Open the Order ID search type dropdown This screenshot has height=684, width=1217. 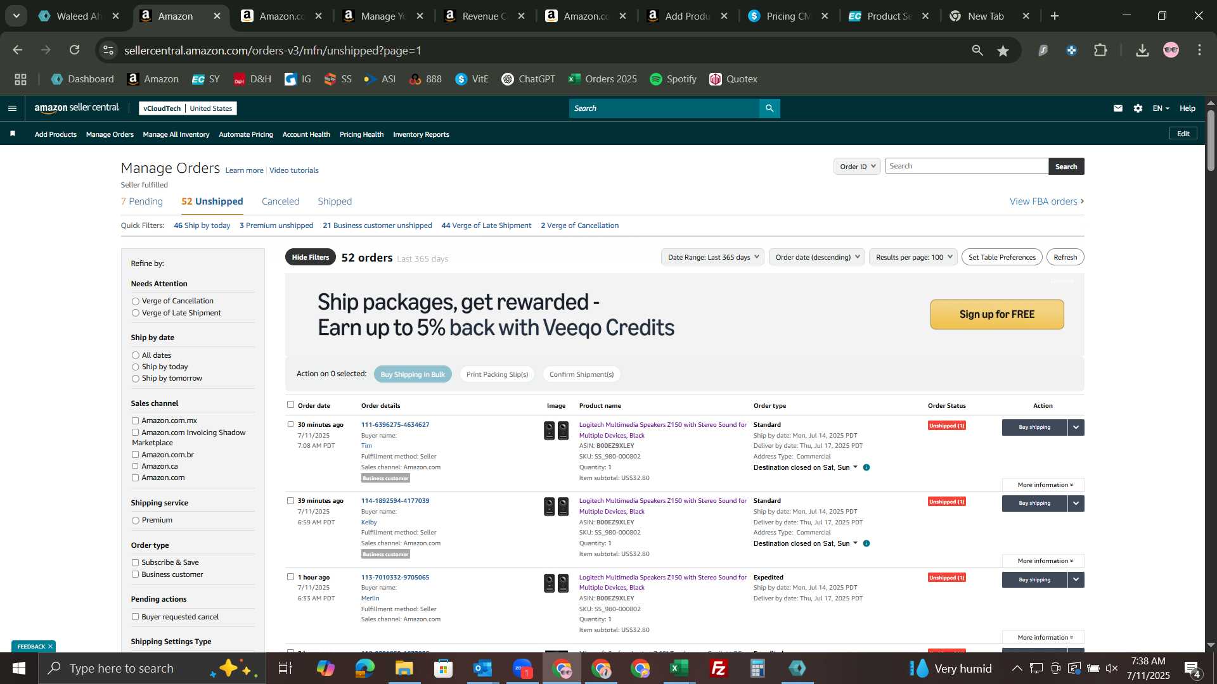coord(857,167)
